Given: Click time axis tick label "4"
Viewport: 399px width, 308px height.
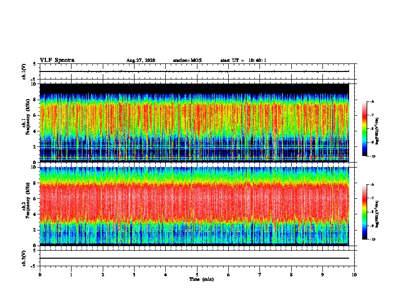Looking at the screenshot, I should (166, 275).
